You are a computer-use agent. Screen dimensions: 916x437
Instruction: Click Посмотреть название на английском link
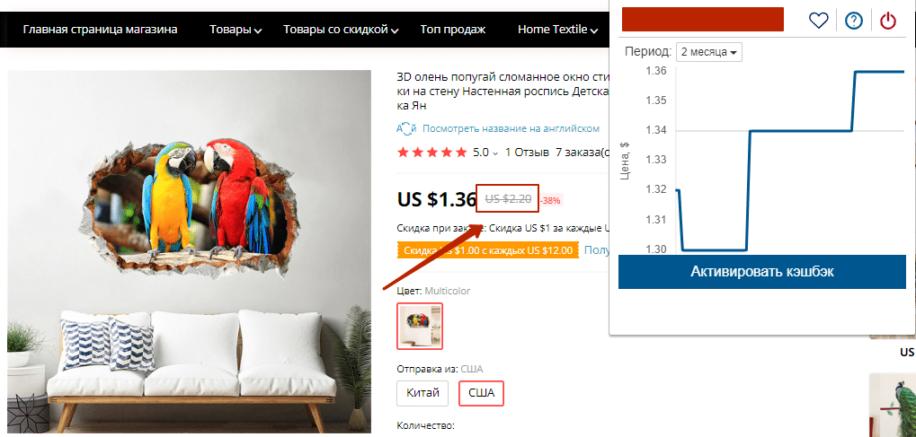[x=511, y=128]
